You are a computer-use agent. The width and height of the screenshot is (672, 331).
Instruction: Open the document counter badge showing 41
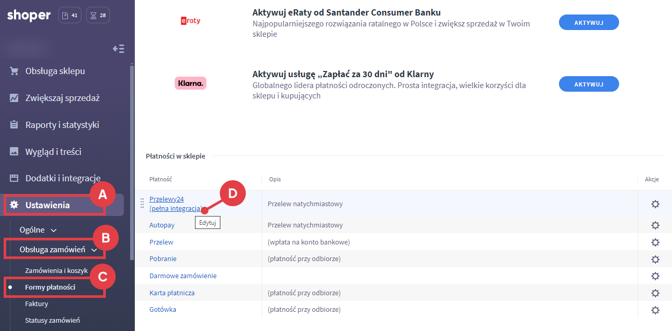pos(70,16)
